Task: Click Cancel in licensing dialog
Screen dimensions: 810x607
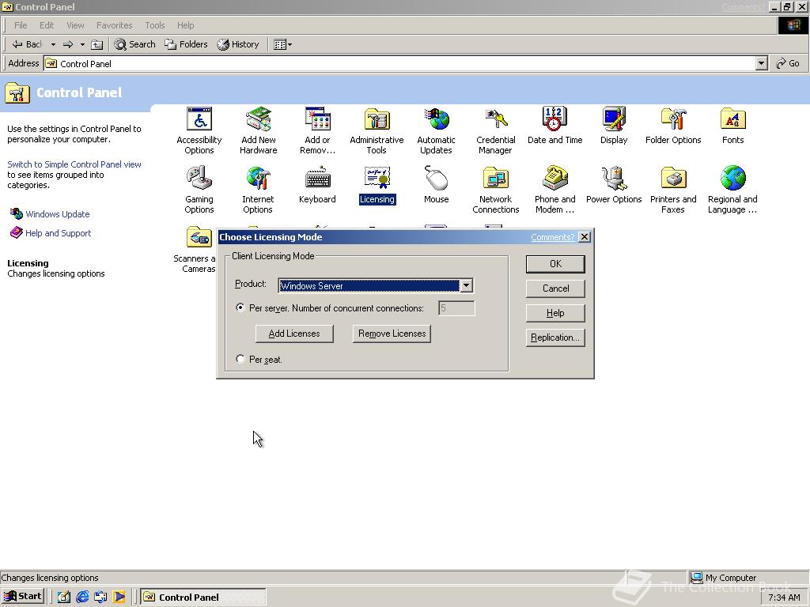Action: (x=555, y=288)
